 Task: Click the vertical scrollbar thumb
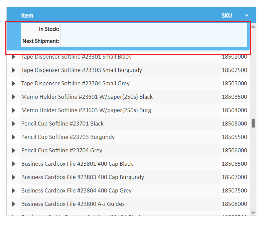(253, 123)
